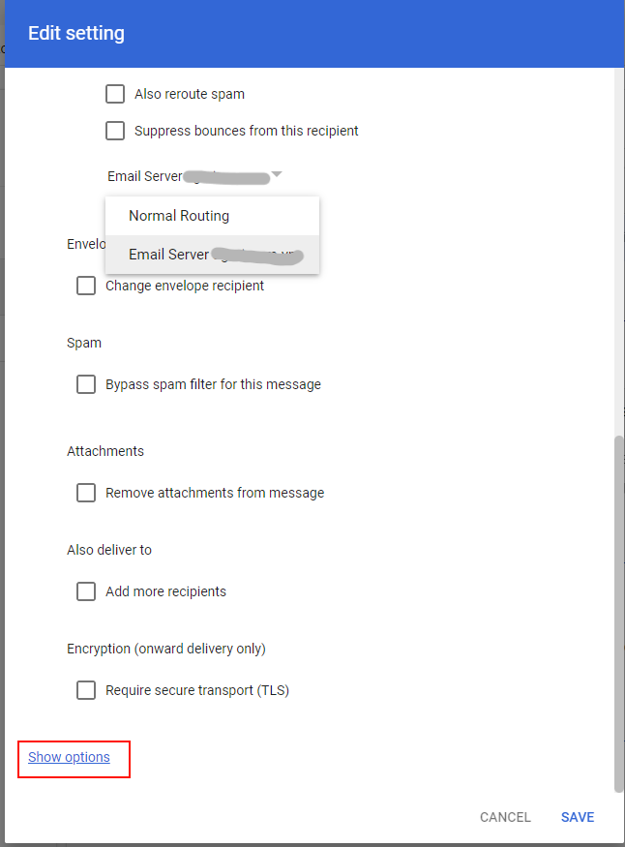Image resolution: width=625 pixels, height=847 pixels.
Task: Click the scrollbar track above the thumb
Action: click(x=618, y=242)
